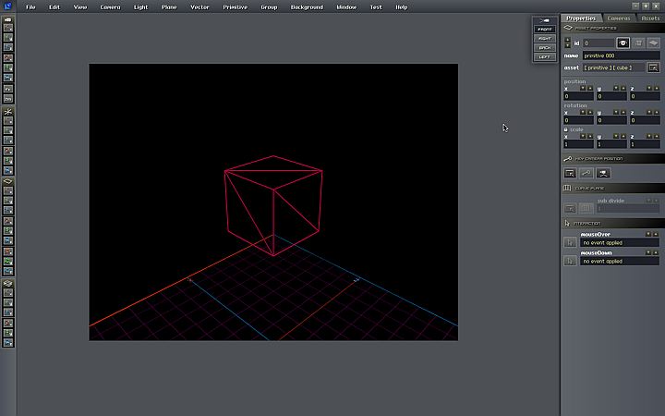This screenshot has height=416, width=665.
Task: Toggle the eye visibility icon beside id
Action: coord(623,43)
